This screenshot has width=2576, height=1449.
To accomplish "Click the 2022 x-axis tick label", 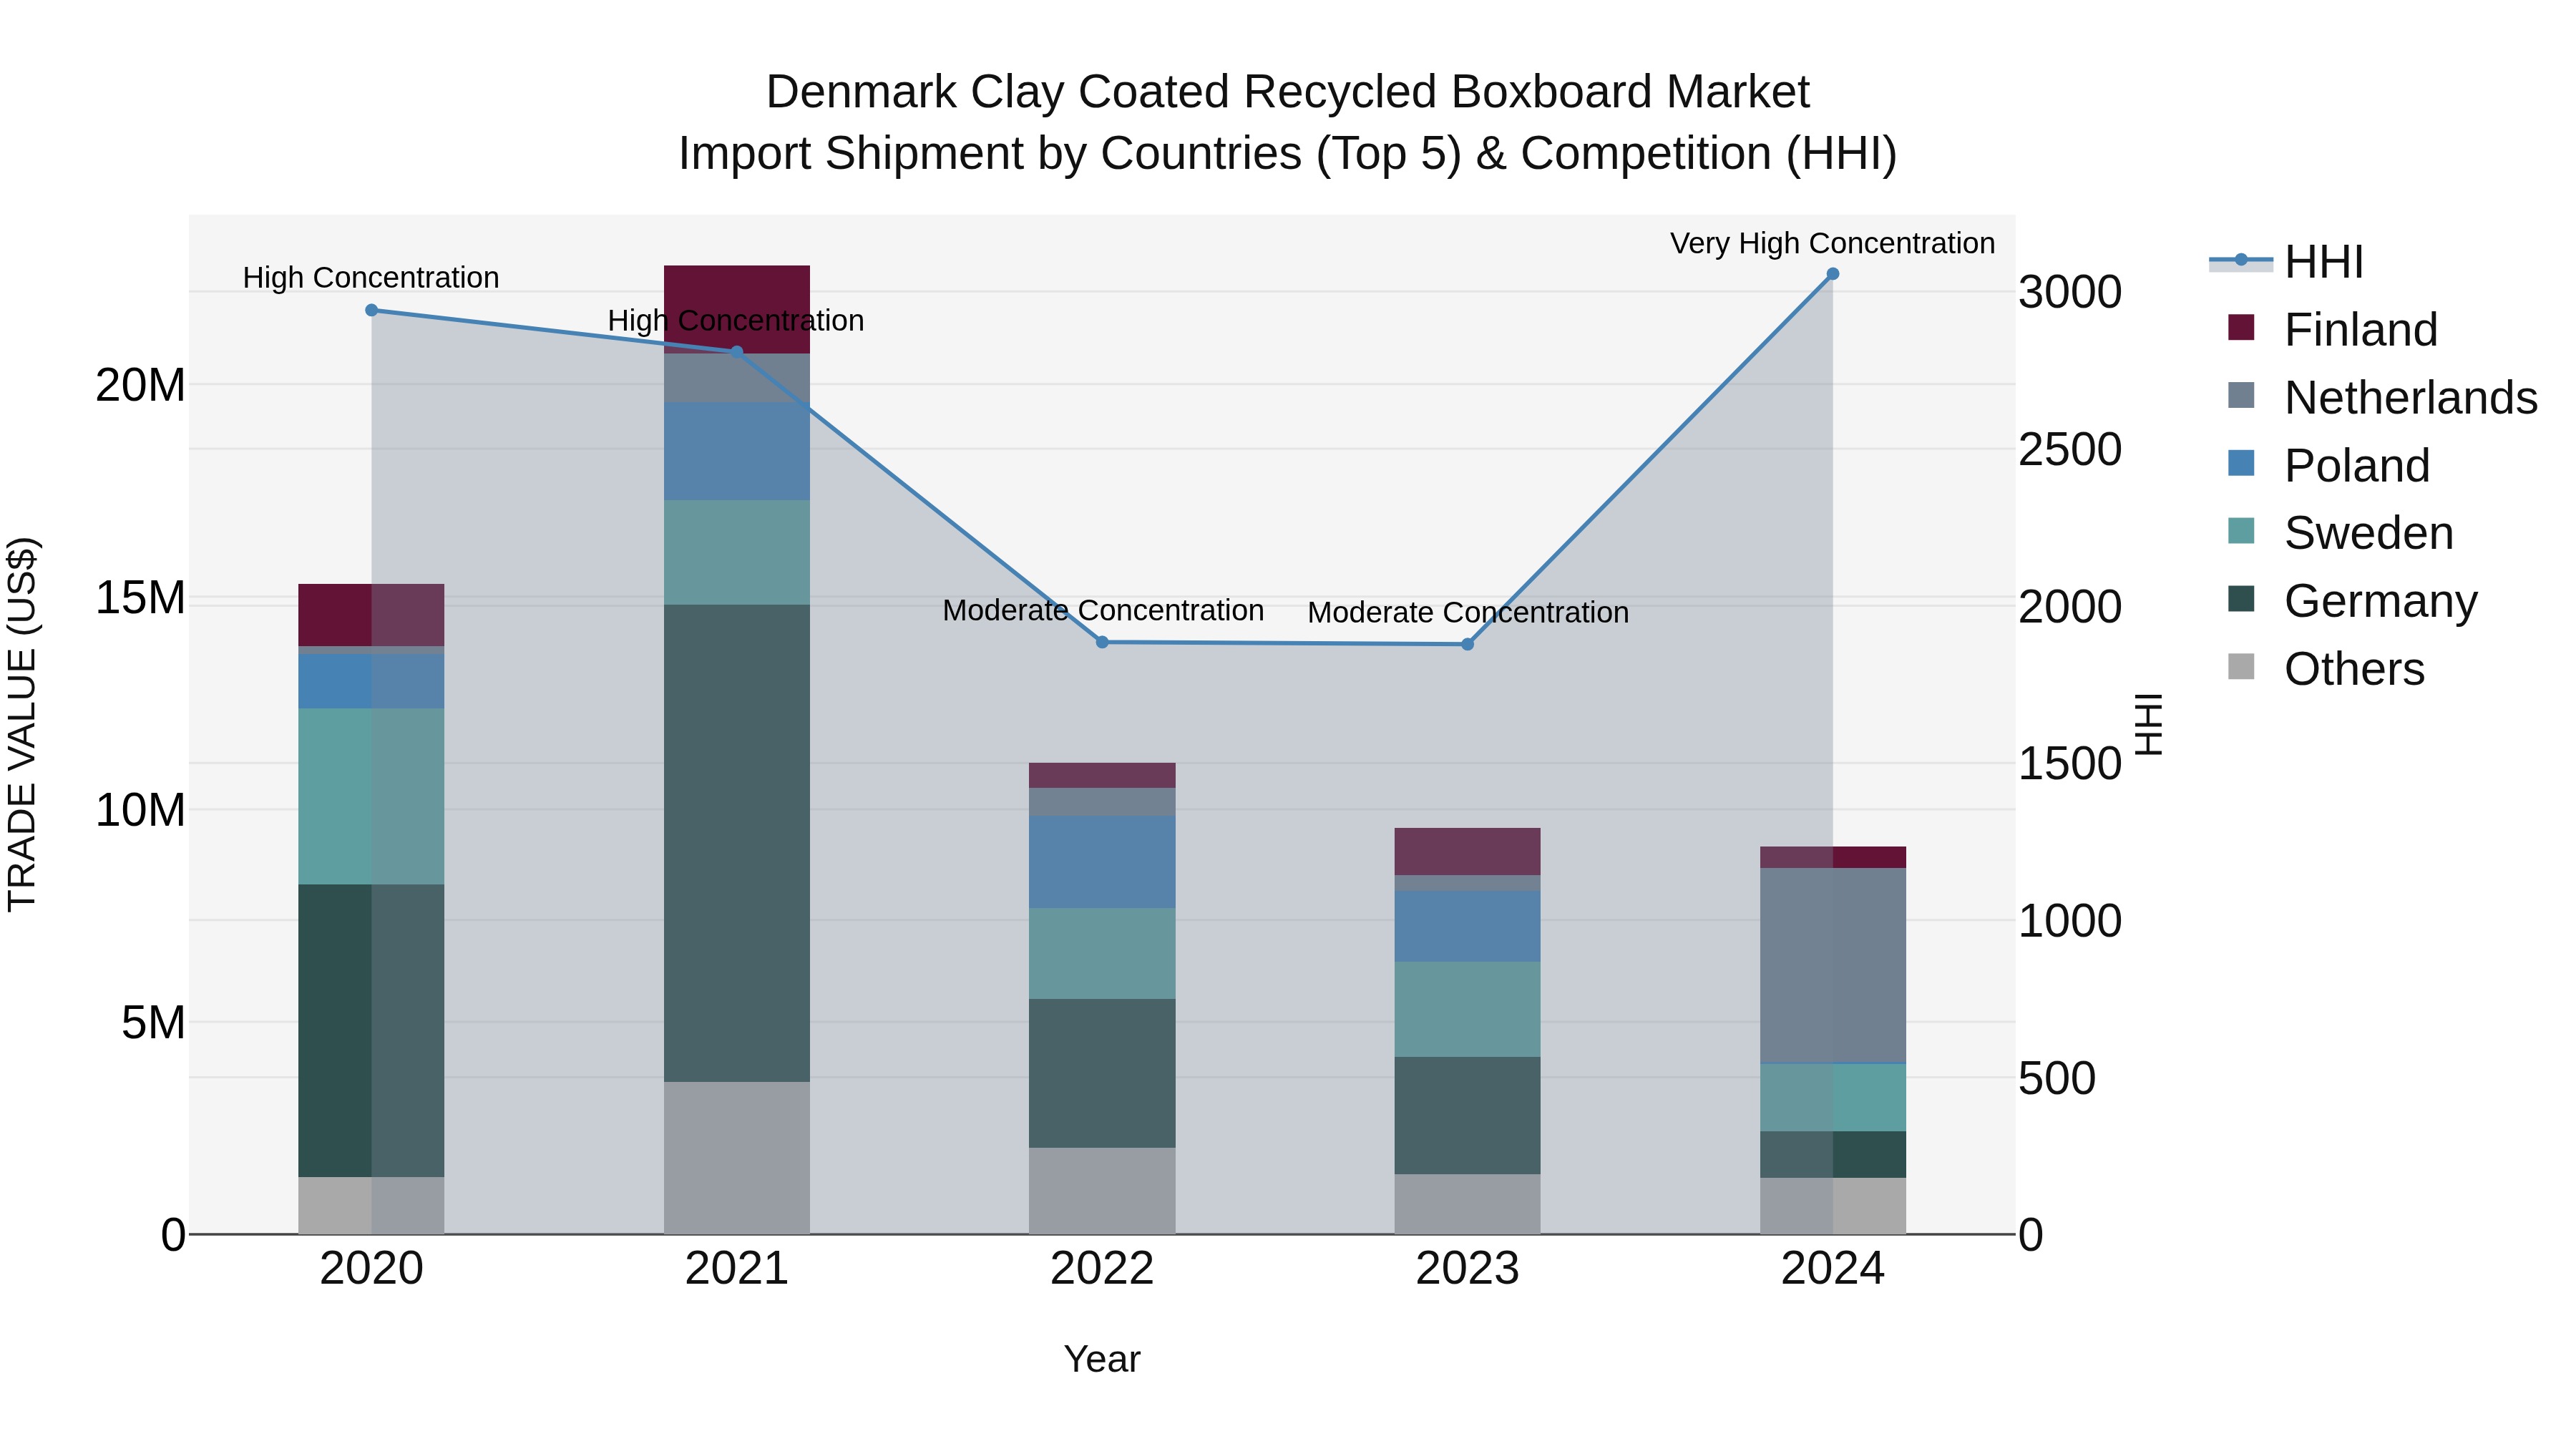I will 1102,1269.
